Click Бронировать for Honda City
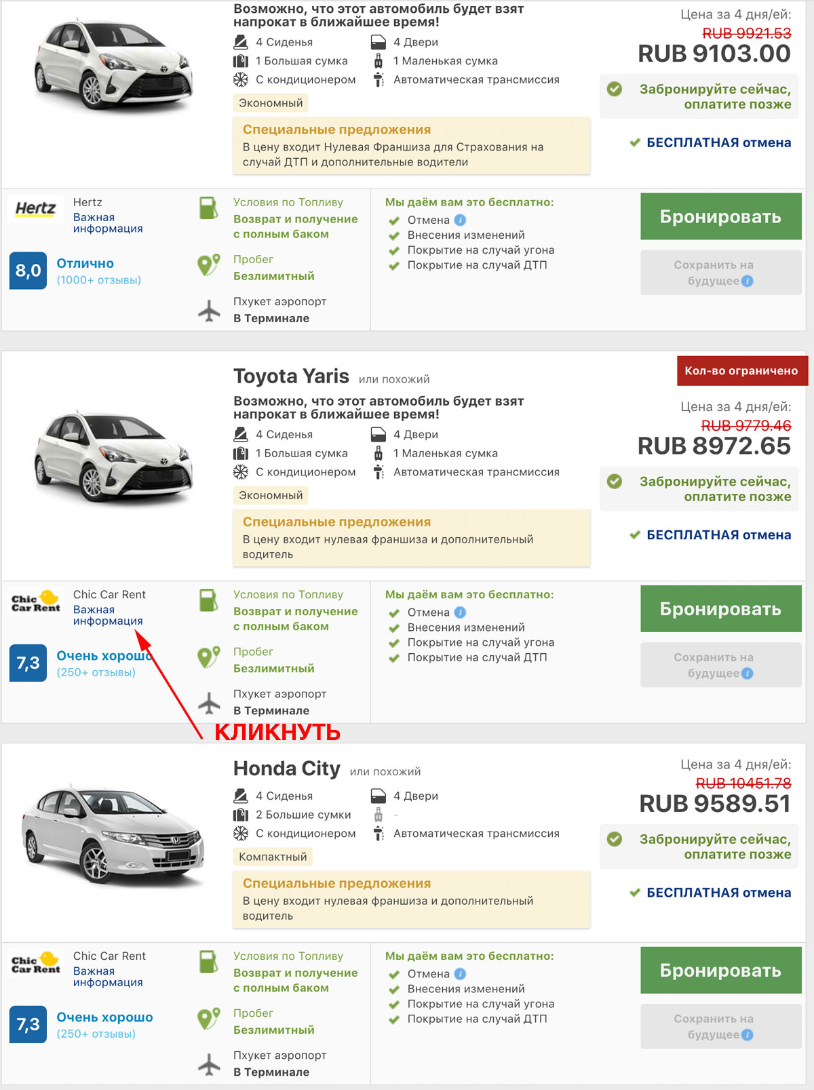Screen dimensions: 814x1090 (x=721, y=971)
